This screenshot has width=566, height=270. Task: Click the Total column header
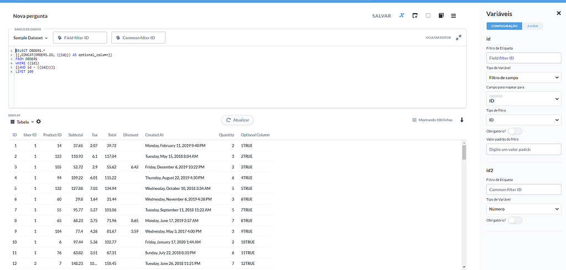click(112, 135)
